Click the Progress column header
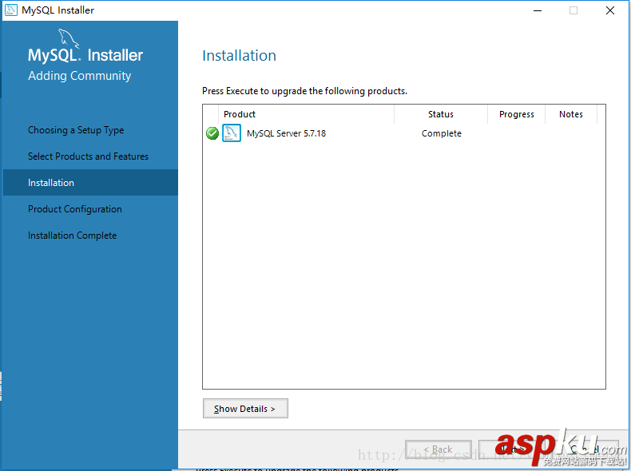Viewport: 631px width, 471px height. [x=516, y=114]
